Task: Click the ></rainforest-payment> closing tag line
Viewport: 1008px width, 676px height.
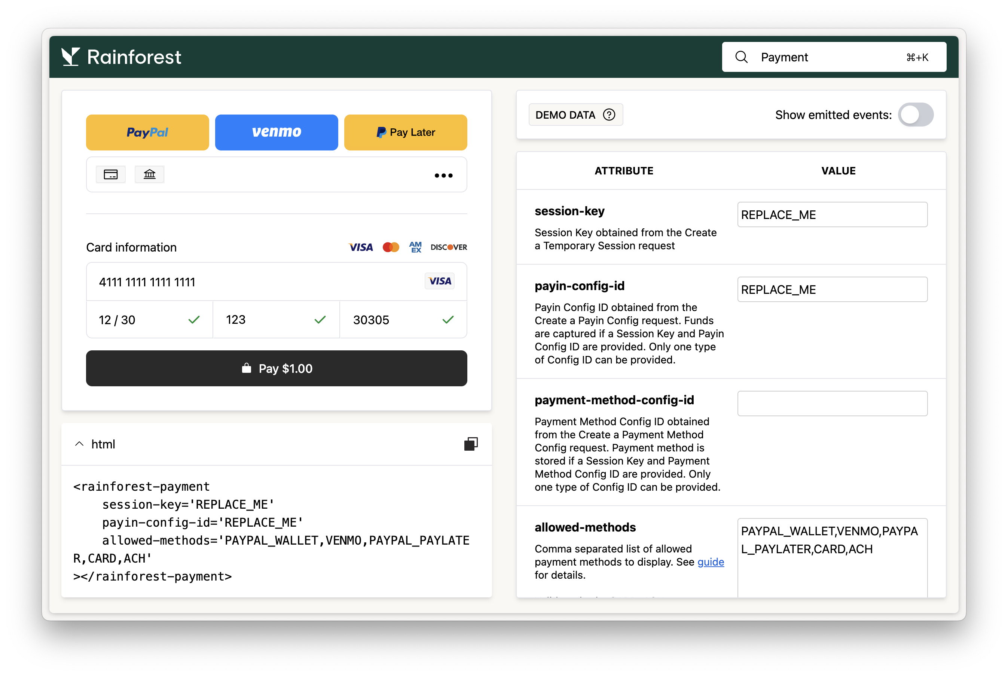Action: tap(153, 576)
